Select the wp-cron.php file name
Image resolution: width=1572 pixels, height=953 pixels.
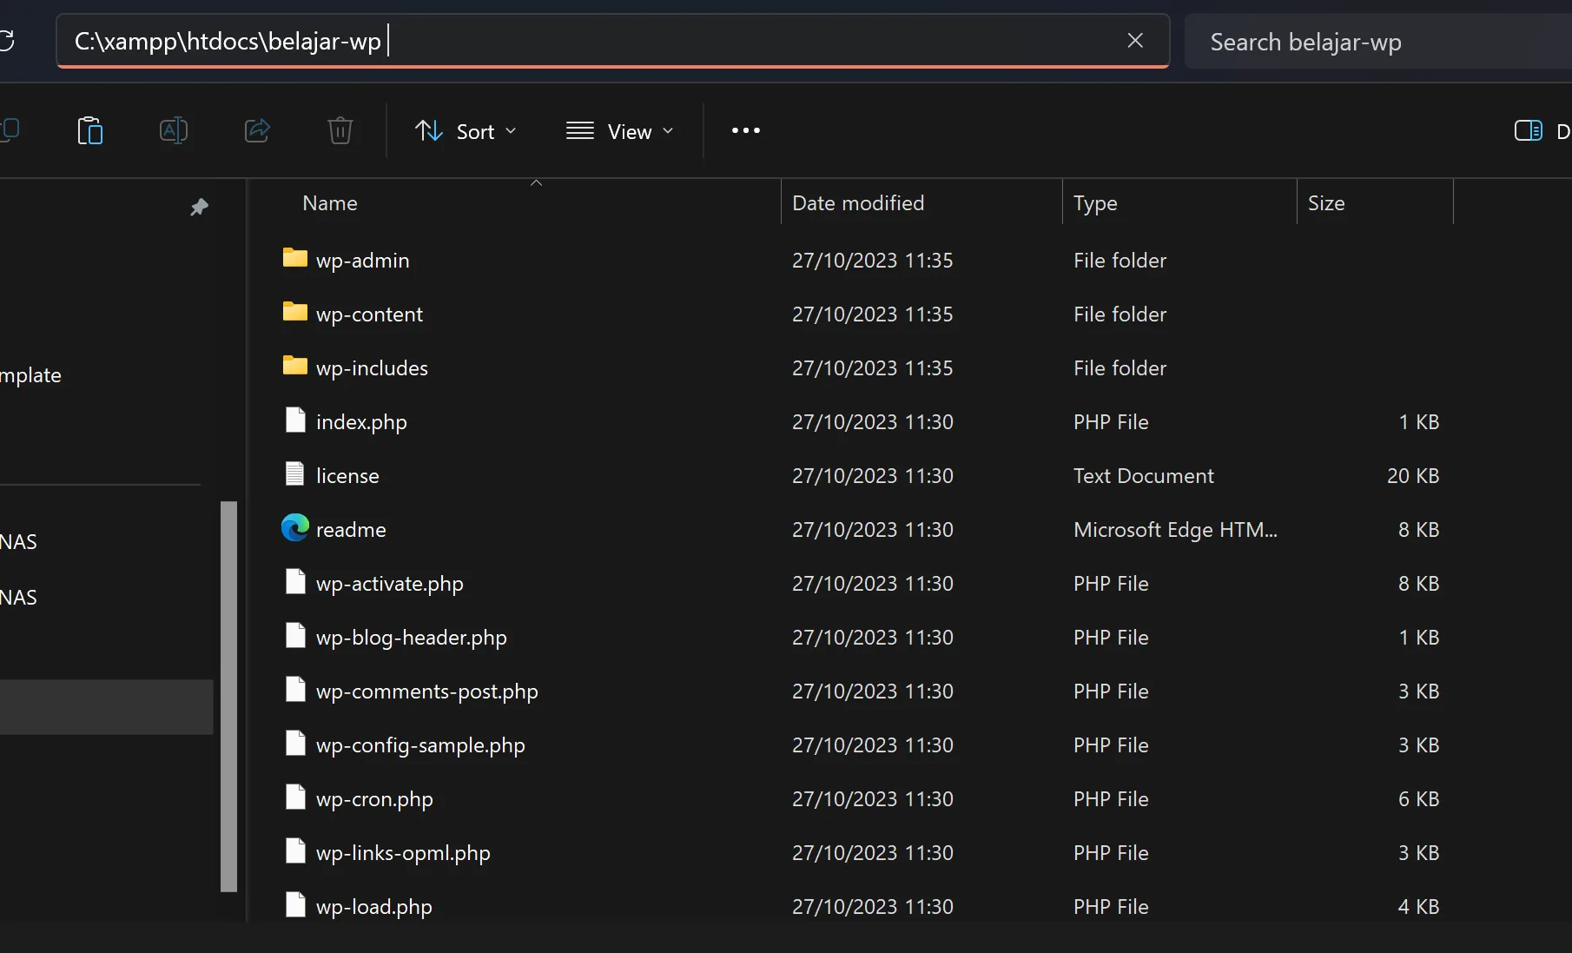[374, 799]
